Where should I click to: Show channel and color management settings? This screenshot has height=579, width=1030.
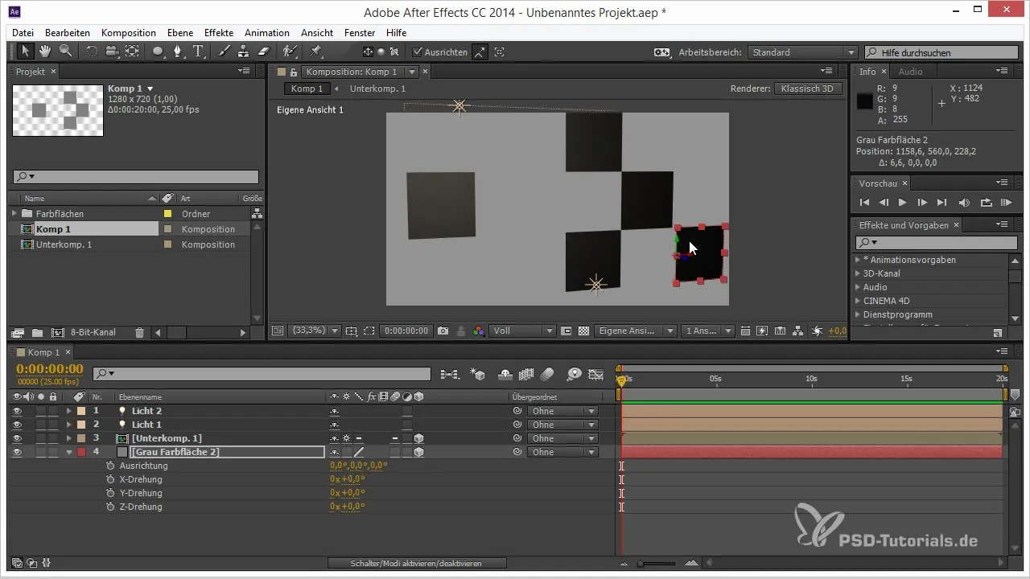coord(479,331)
